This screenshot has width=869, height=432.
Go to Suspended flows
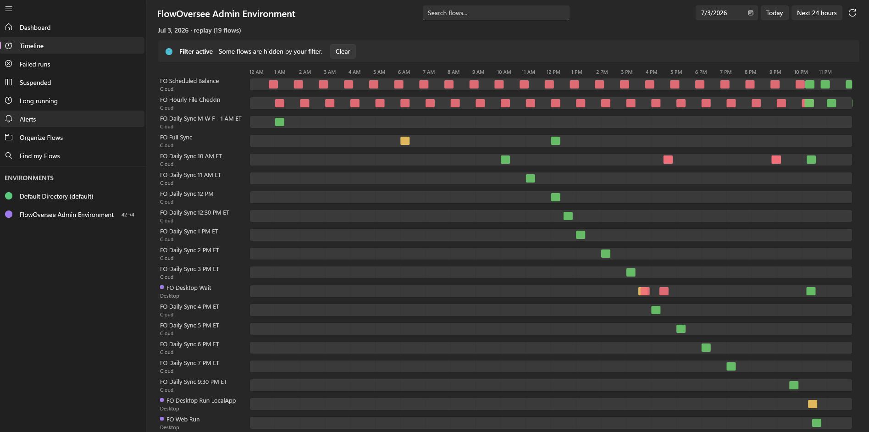click(x=72, y=83)
